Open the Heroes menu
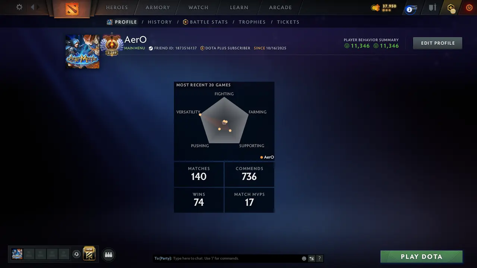 click(x=117, y=7)
